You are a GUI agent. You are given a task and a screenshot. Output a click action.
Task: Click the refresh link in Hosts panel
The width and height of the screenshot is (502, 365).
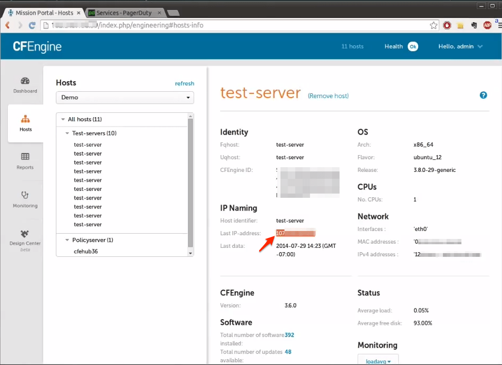pyautogui.click(x=184, y=83)
